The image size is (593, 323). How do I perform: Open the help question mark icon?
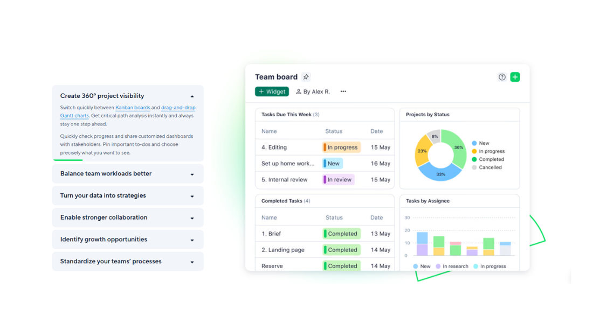[502, 77]
